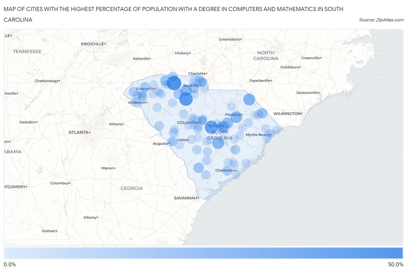This screenshot has width=407, height=271.
Task: Click the Asheville city label
Action: pos(142,58)
